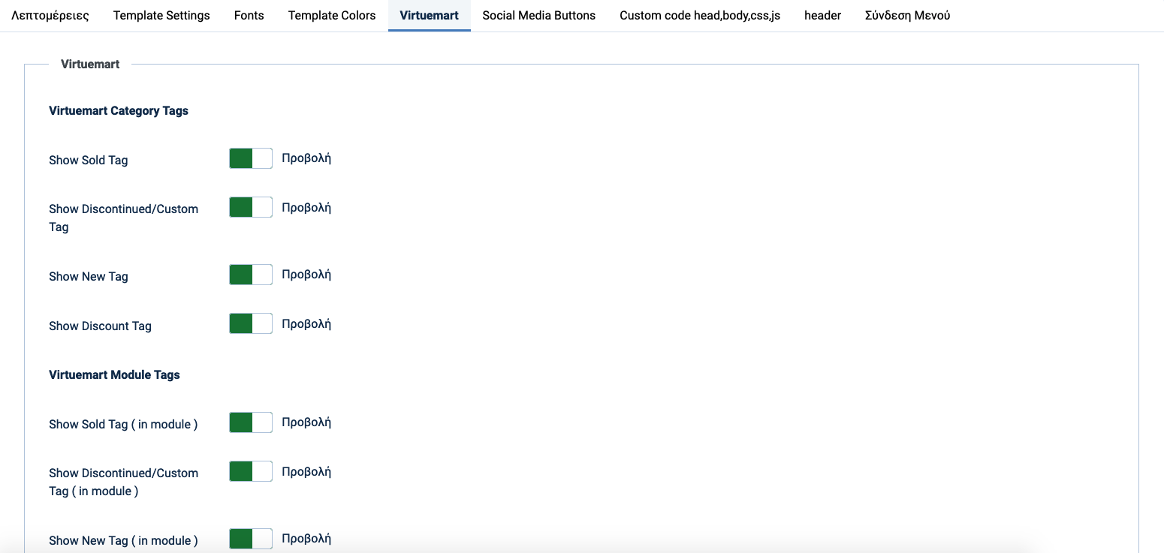Screen dimensions: 1164x553
Task: Click Προβολή beside Show New Tag (in module)
Action: pos(306,539)
